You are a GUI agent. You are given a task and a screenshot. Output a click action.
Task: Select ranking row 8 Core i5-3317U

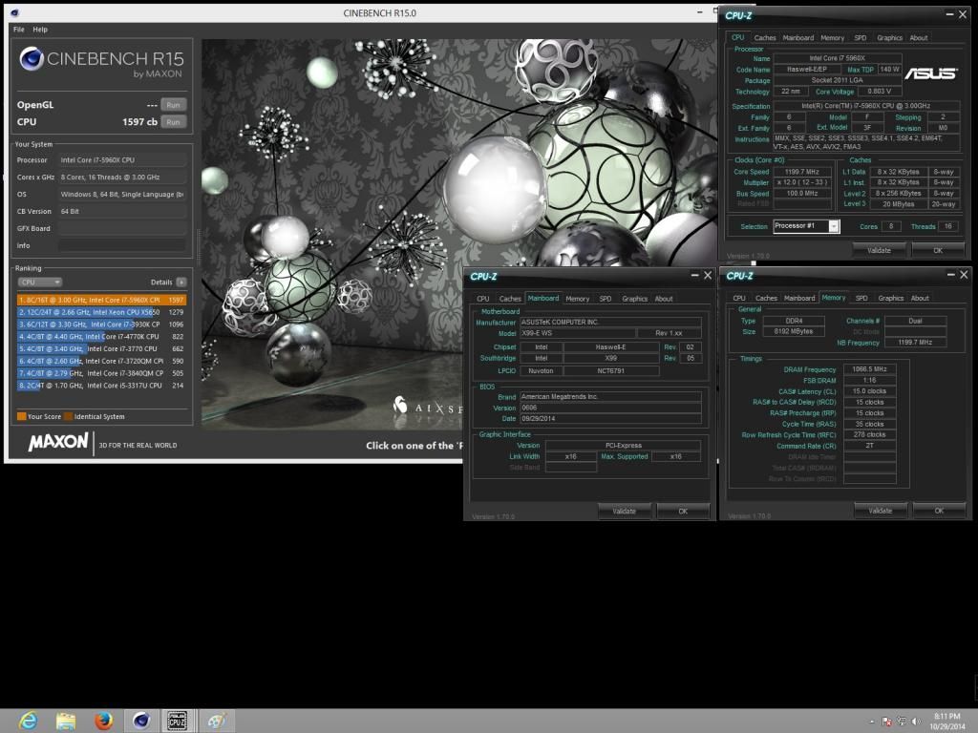(x=101, y=386)
